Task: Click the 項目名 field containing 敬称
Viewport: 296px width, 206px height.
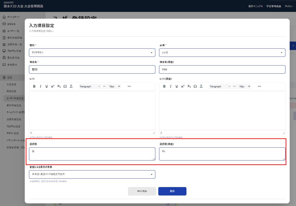Action: 92,69
